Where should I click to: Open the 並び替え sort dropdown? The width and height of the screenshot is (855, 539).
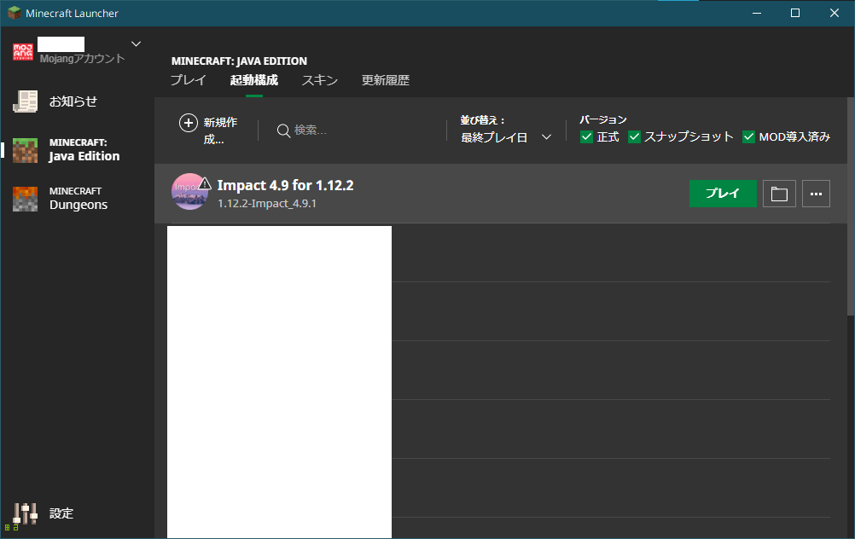click(506, 136)
